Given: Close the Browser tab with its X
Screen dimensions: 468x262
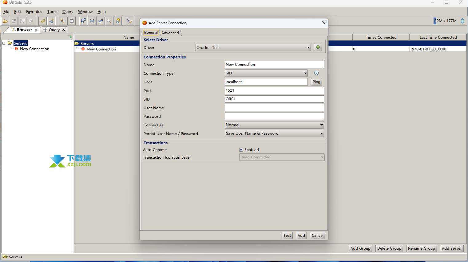Looking at the screenshot, I should [x=36, y=30].
